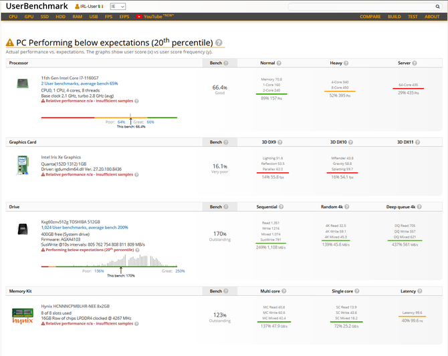This screenshot has width=448, height=356.
Task: Click help icon beside Drive Bench
Action: [226, 206]
